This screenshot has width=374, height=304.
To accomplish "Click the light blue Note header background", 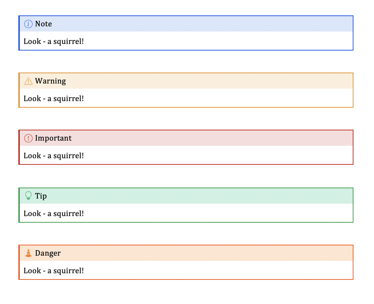I will point(202,24).
